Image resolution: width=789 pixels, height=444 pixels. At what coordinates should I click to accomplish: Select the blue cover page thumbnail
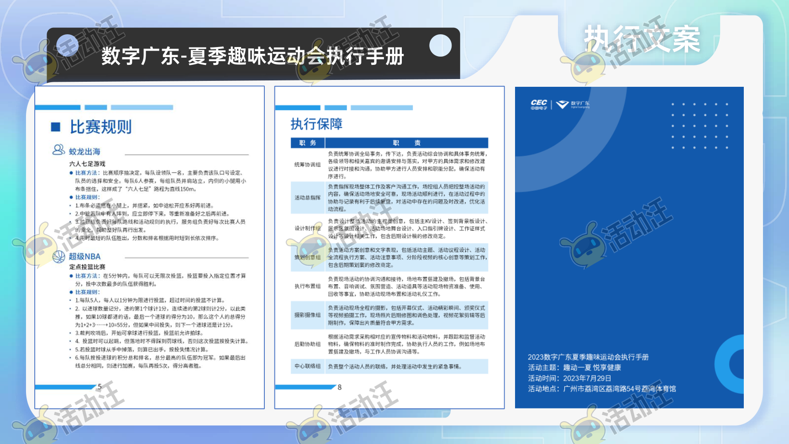tap(629, 247)
